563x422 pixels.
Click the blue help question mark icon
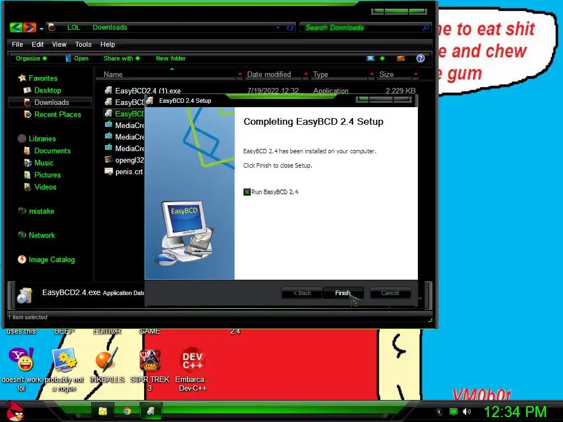(421, 58)
